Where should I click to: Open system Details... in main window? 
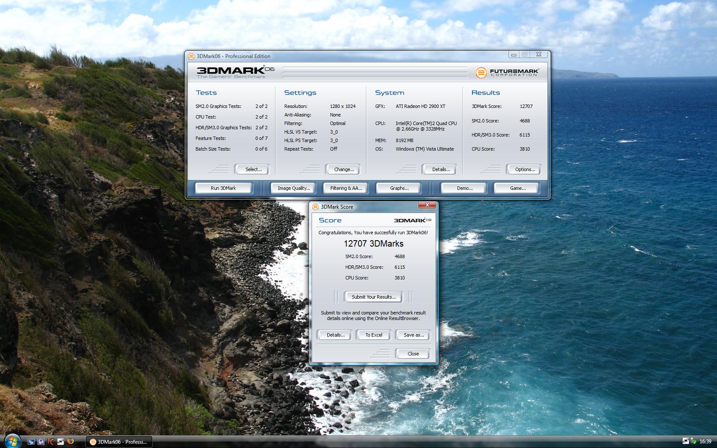[x=440, y=169]
